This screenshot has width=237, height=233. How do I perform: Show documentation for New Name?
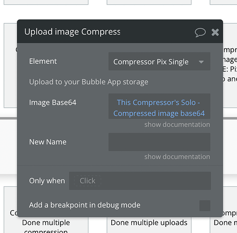[177, 157]
